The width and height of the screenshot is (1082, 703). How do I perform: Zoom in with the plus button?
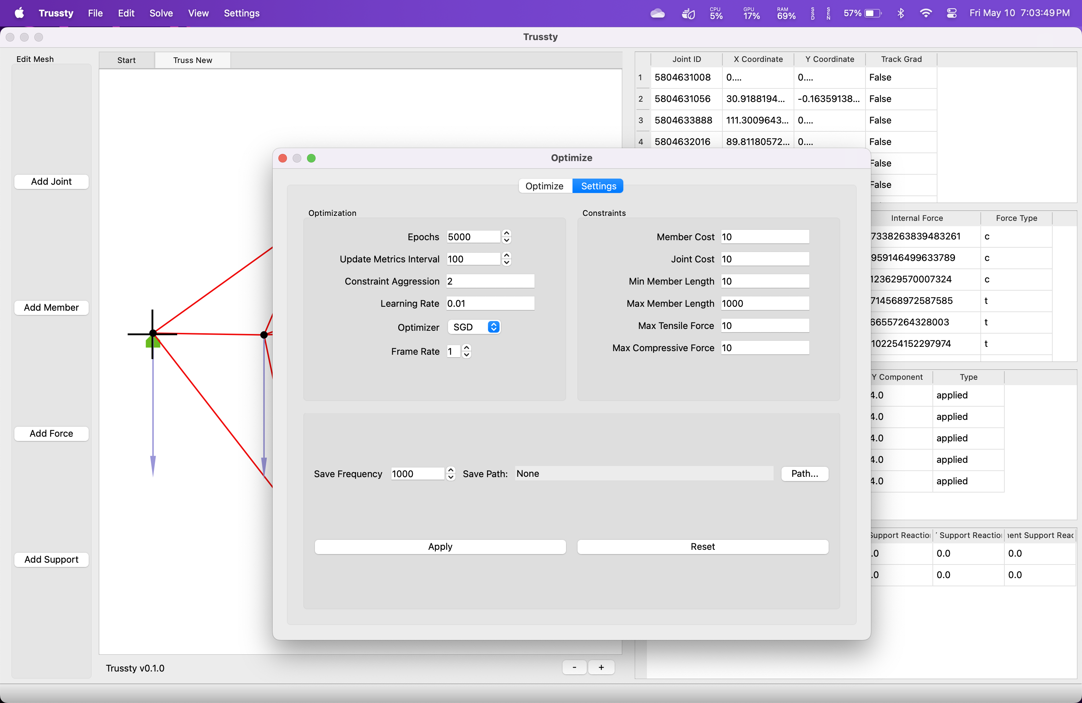click(601, 667)
